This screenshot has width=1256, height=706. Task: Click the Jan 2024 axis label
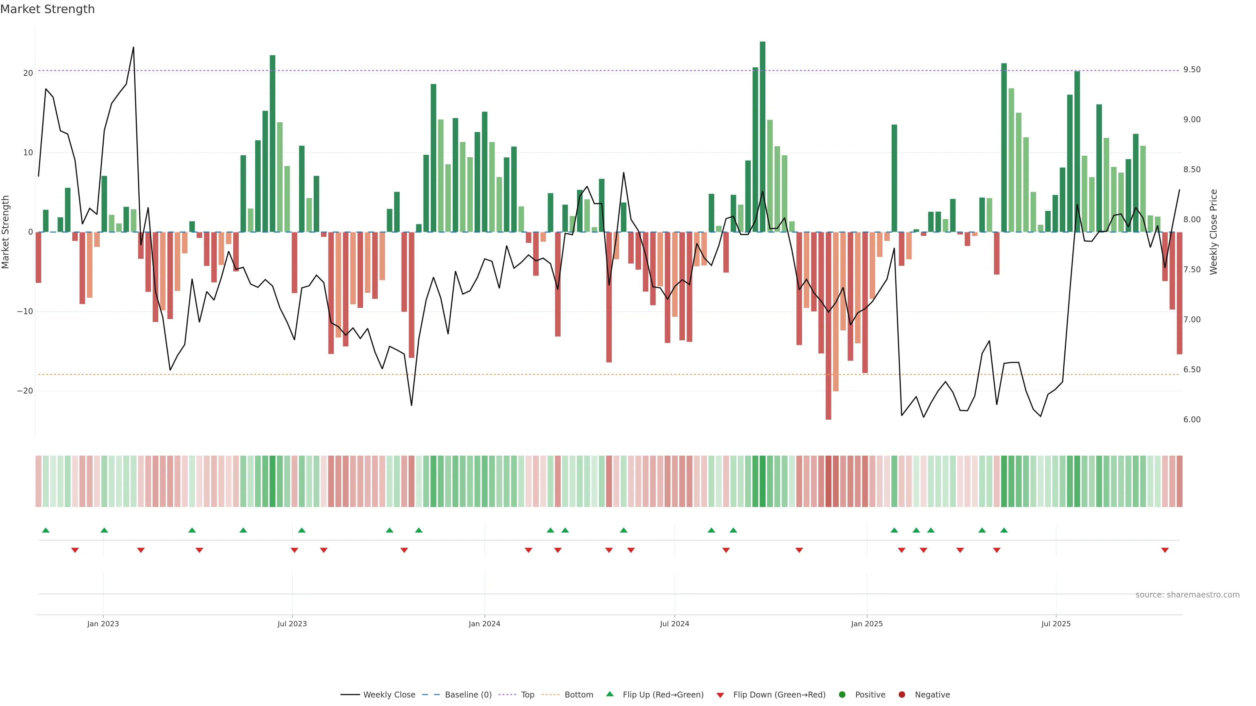point(484,624)
